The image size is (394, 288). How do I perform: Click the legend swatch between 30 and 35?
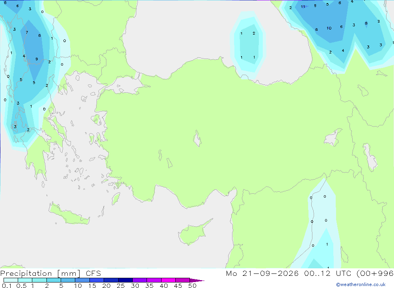tap(139, 280)
